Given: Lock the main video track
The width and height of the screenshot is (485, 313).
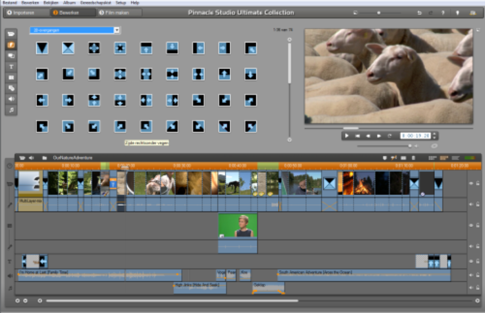Looking at the screenshot, I should coord(478,183).
